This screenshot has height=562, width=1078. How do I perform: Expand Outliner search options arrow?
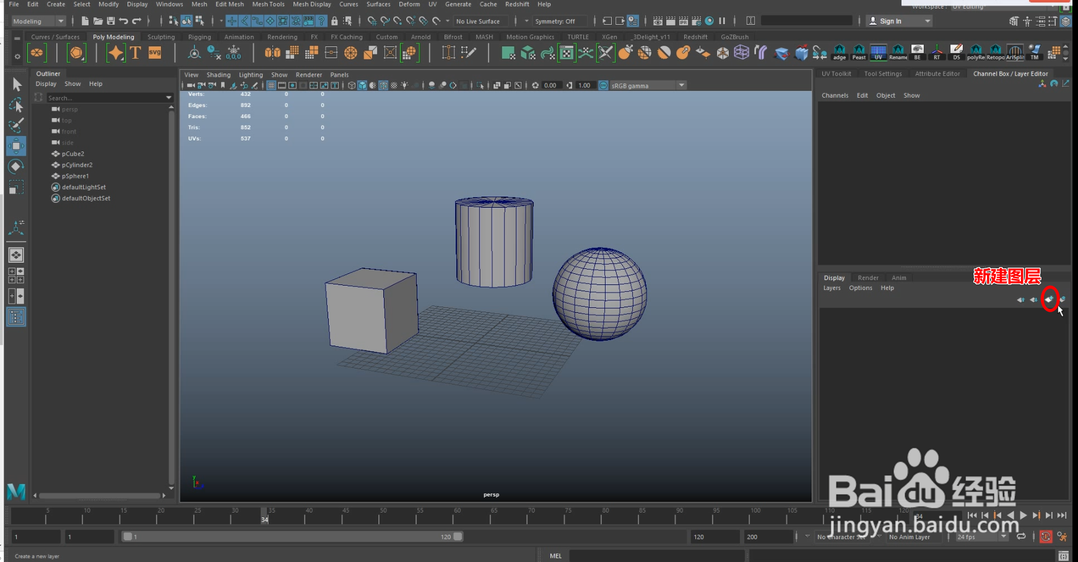pyautogui.click(x=169, y=98)
